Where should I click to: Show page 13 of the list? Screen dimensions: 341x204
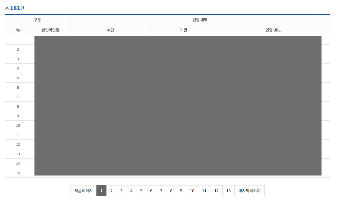229,191
